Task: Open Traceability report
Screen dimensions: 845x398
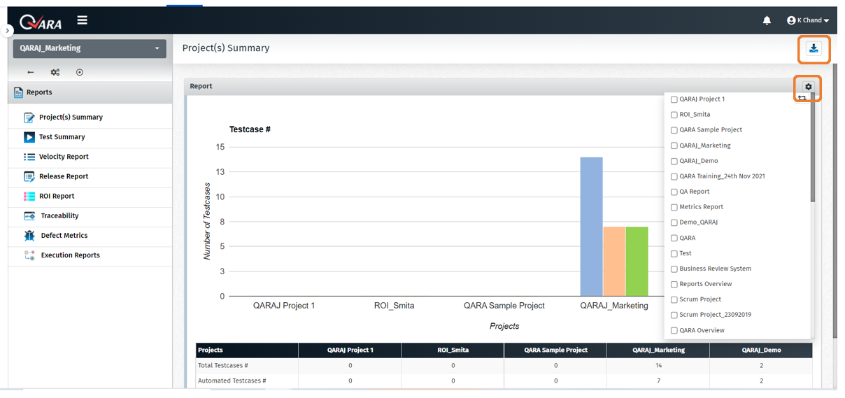Action: coord(59,216)
